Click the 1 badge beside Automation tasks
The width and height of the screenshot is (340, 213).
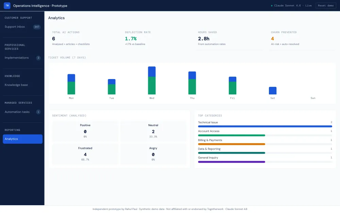tap(38, 112)
